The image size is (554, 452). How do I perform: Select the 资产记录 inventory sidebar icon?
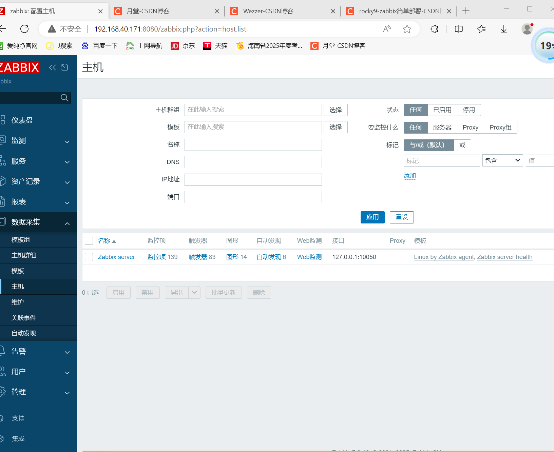click(x=3, y=181)
